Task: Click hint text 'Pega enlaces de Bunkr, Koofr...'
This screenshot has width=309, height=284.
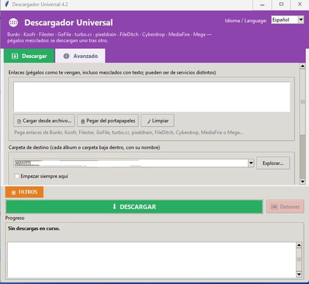Action: (x=128, y=132)
